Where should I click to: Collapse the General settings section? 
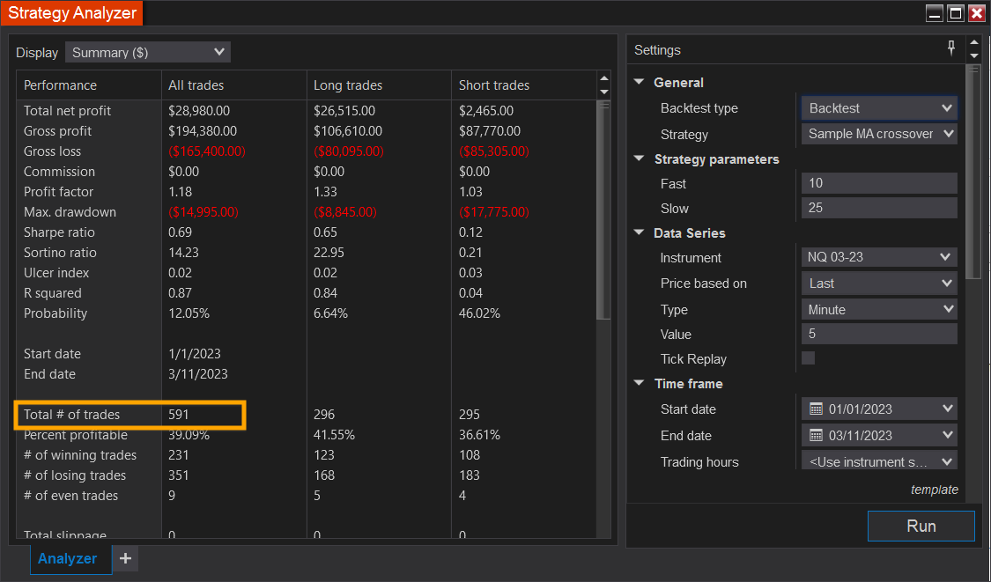pyautogui.click(x=640, y=83)
